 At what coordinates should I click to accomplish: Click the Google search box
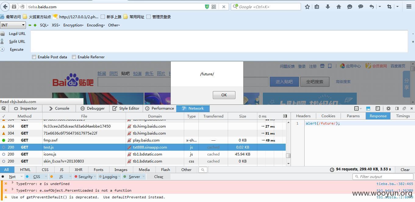pyautogui.click(x=266, y=7)
